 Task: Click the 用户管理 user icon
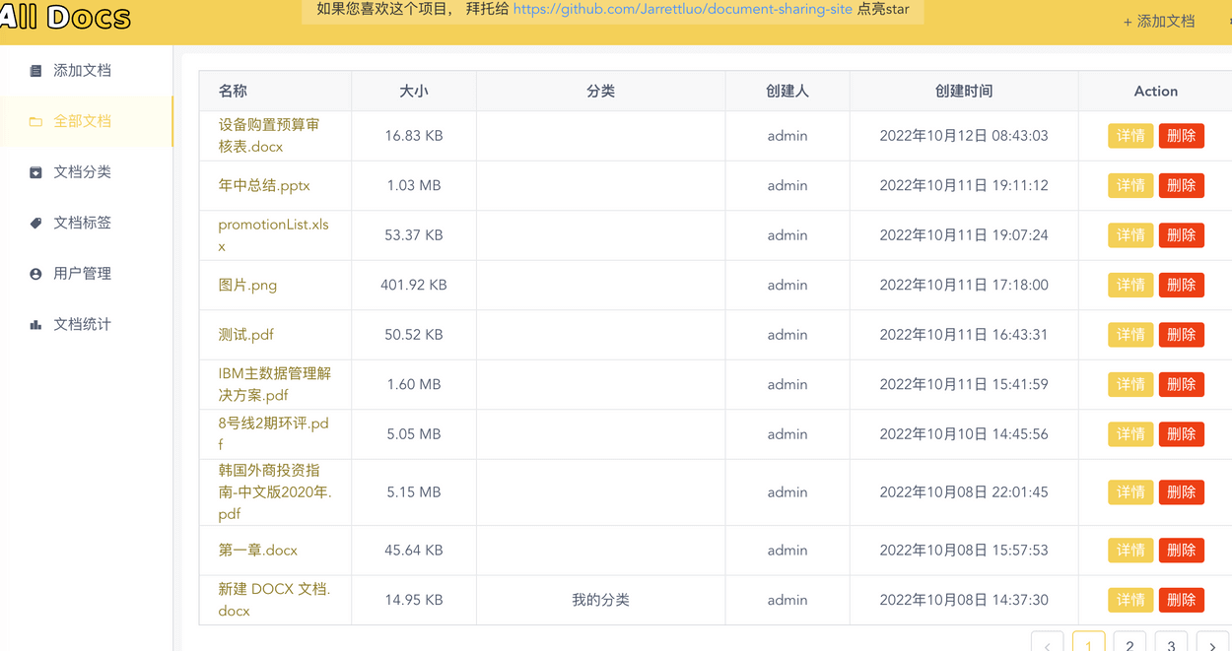(35, 274)
